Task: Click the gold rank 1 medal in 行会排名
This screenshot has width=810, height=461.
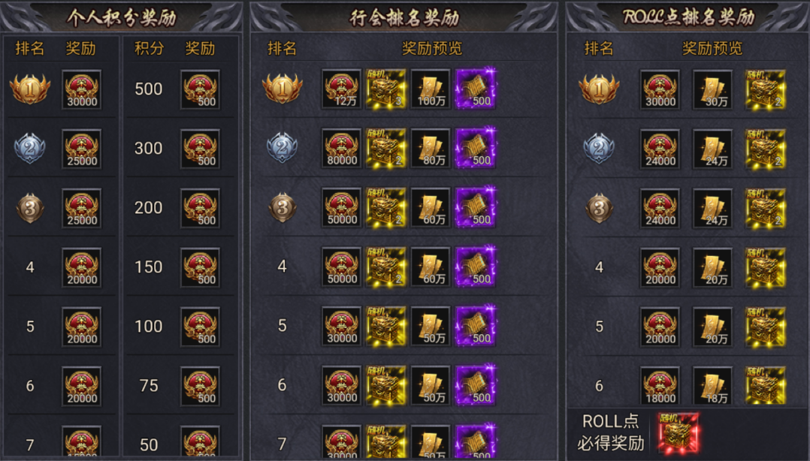Action: pyautogui.click(x=283, y=89)
